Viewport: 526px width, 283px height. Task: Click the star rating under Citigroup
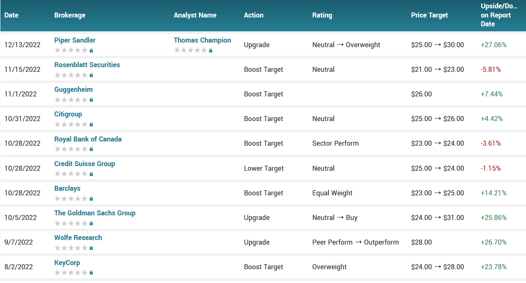[x=71, y=124]
